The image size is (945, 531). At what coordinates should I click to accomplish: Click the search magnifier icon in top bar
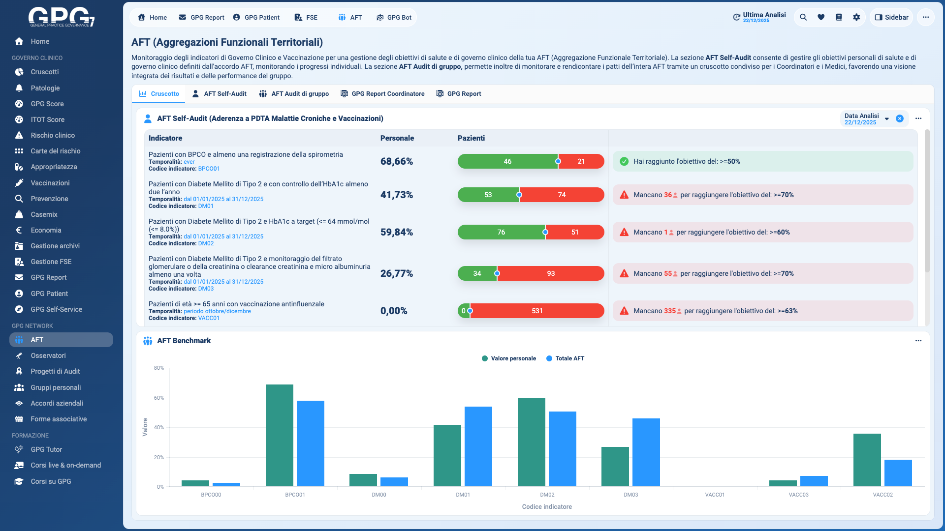[x=803, y=17]
